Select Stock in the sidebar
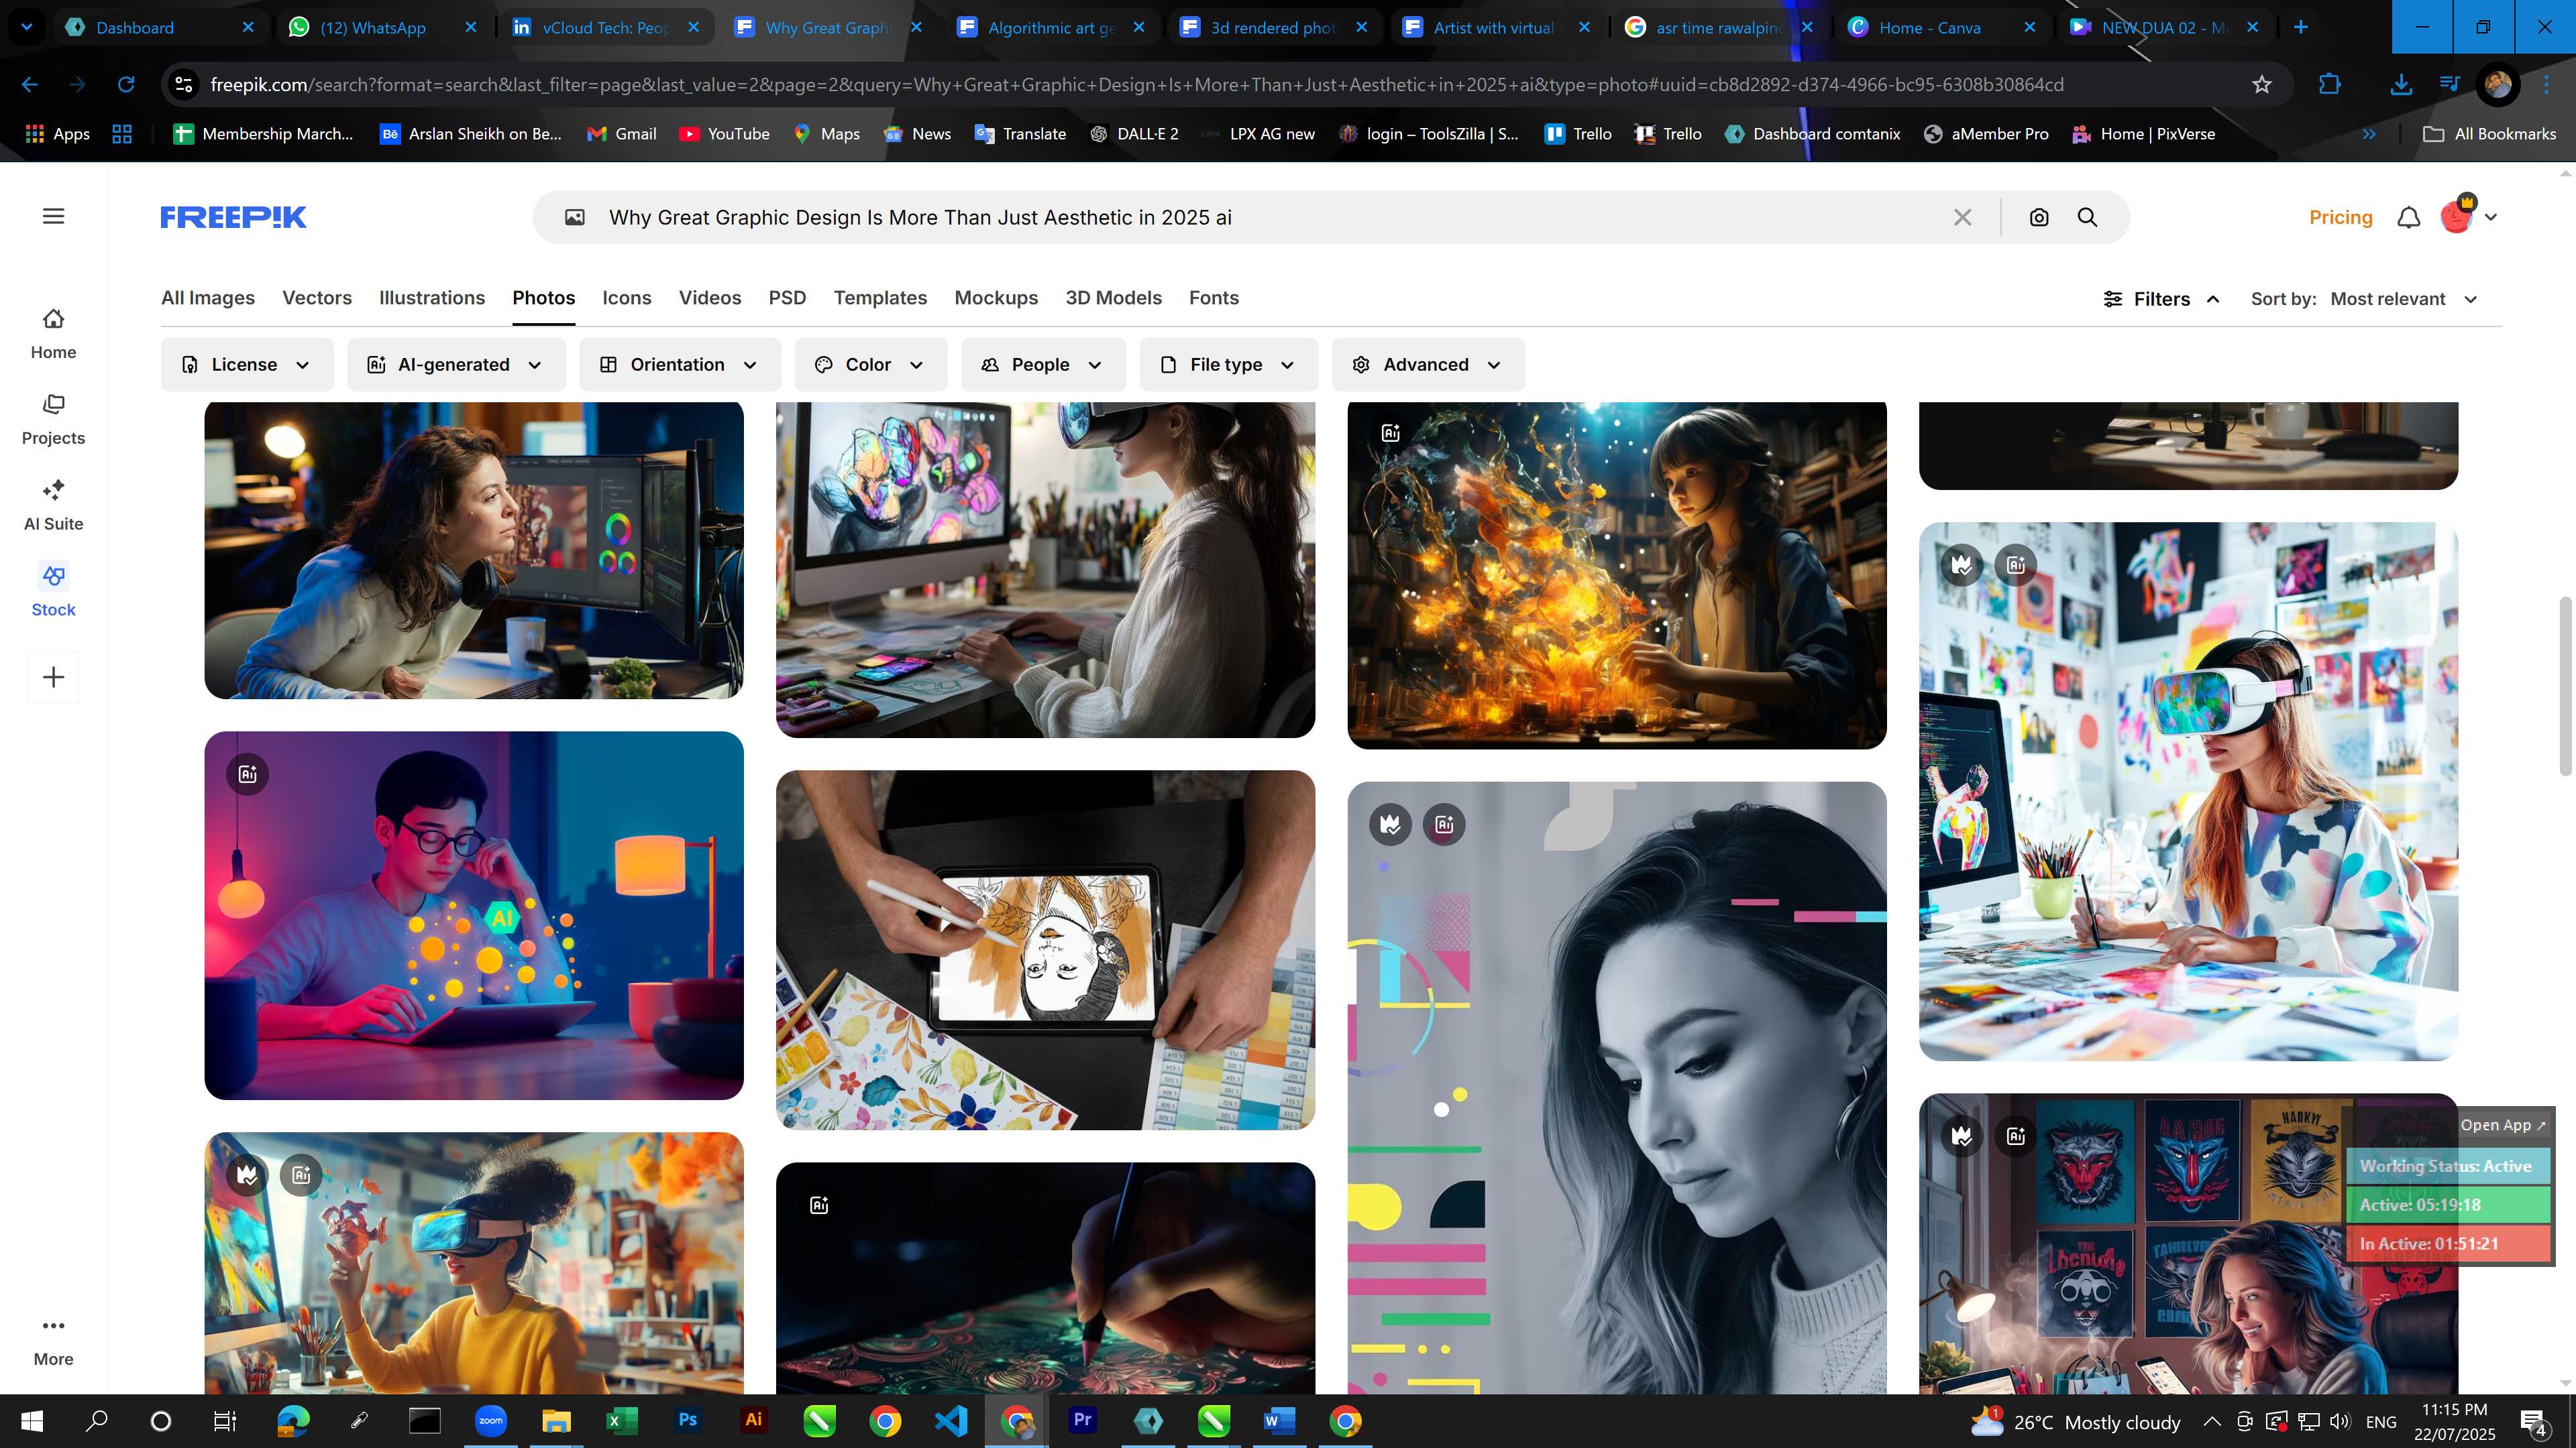2576x1448 pixels. [x=53, y=591]
